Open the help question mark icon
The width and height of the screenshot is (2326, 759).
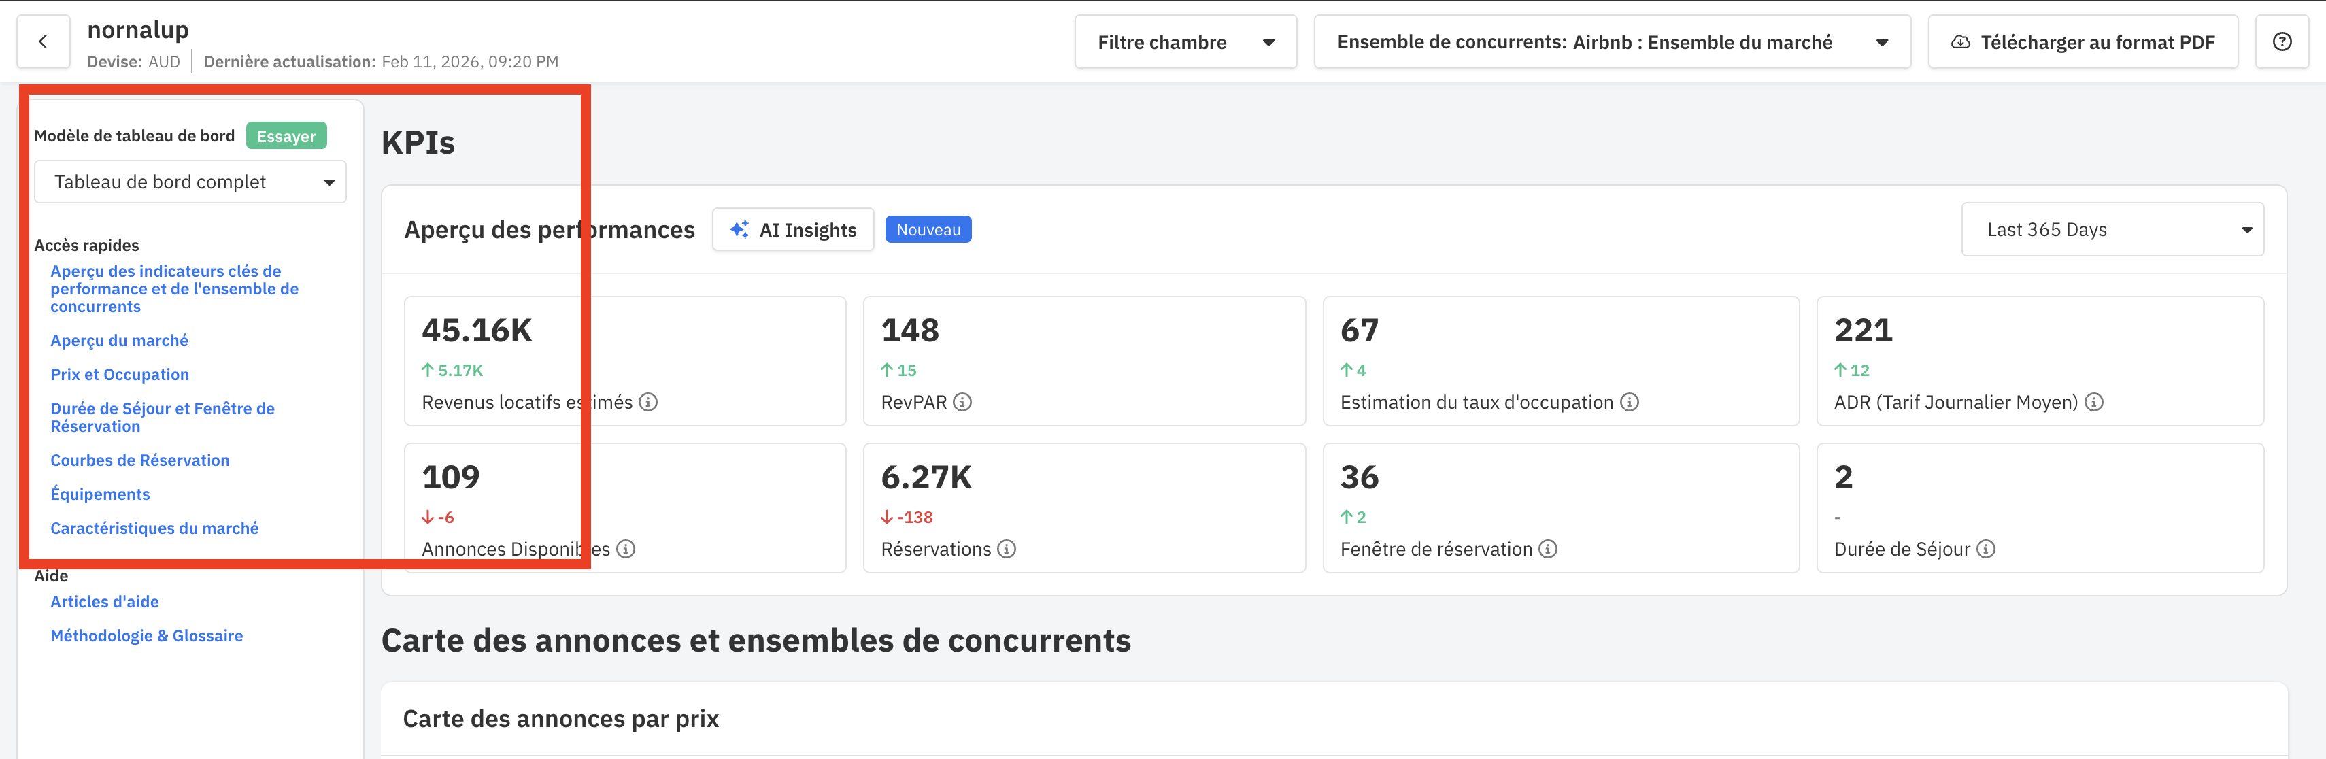2282,41
